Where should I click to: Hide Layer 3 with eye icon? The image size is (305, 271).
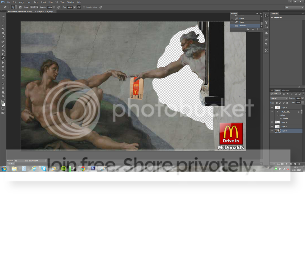(x=272, y=107)
